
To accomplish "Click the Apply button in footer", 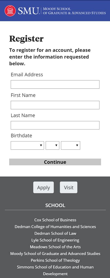I will pyautogui.click(x=43, y=187).
